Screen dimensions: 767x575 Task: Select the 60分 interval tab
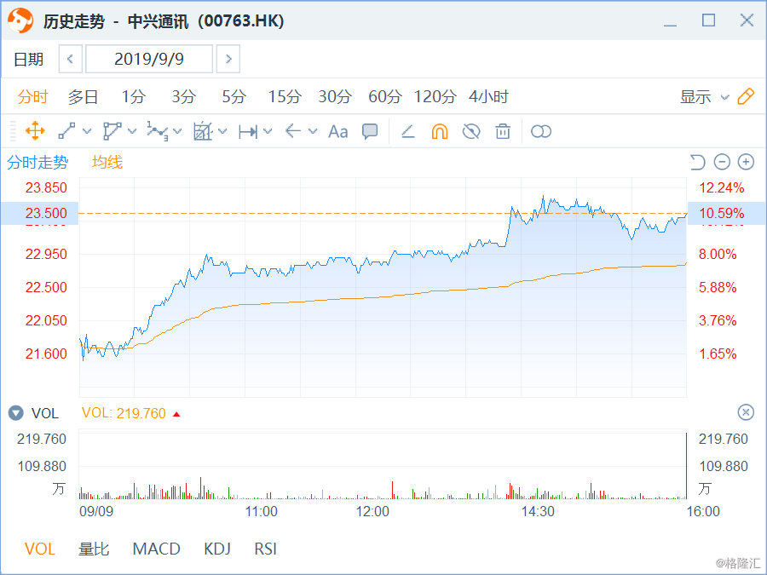385,97
